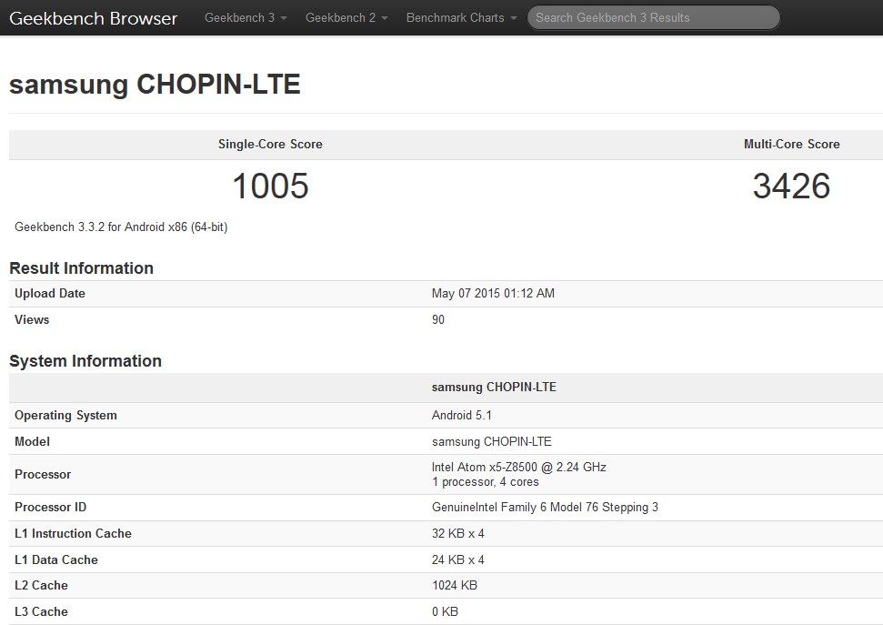This screenshot has height=625, width=883.
Task: Focus the Search Geekbench 3 Results field
Action: [653, 17]
